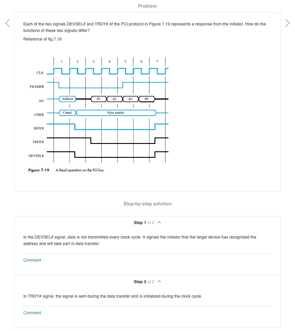Click the DEVSEL# signal label in the figure
295x331 pixels.
pos(36,156)
